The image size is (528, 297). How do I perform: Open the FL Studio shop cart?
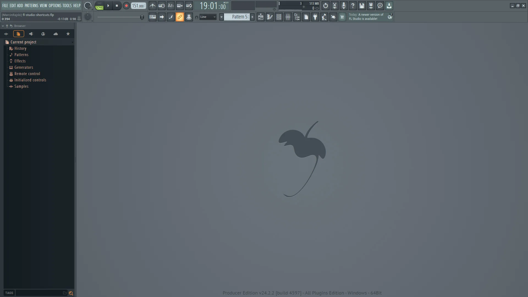pos(342,17)
